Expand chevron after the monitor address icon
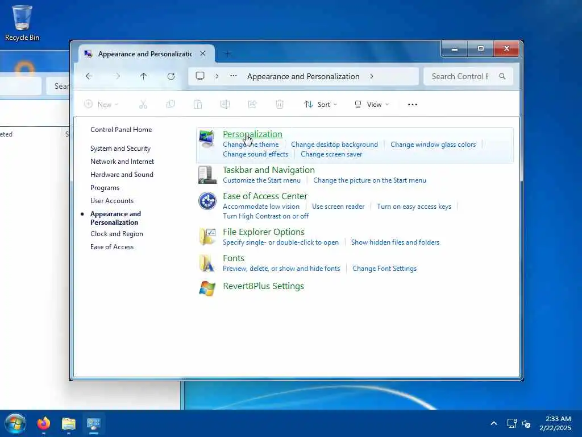 tap(217, 76)
